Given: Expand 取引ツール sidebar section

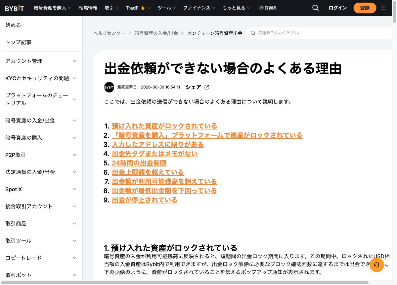Looking at the screenshot, I should click(x=41, y=241).
